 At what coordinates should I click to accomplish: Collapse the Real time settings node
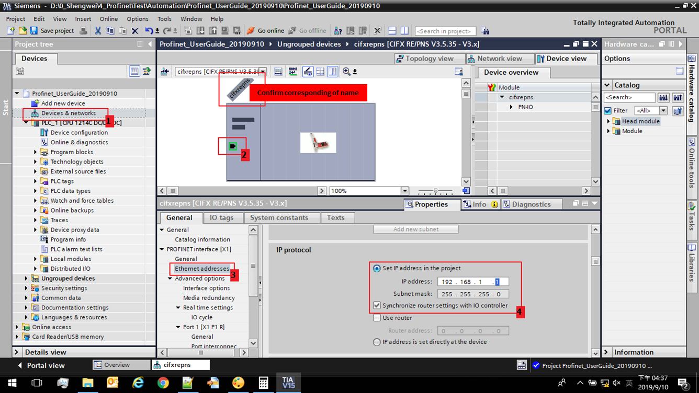pos(178,308)
